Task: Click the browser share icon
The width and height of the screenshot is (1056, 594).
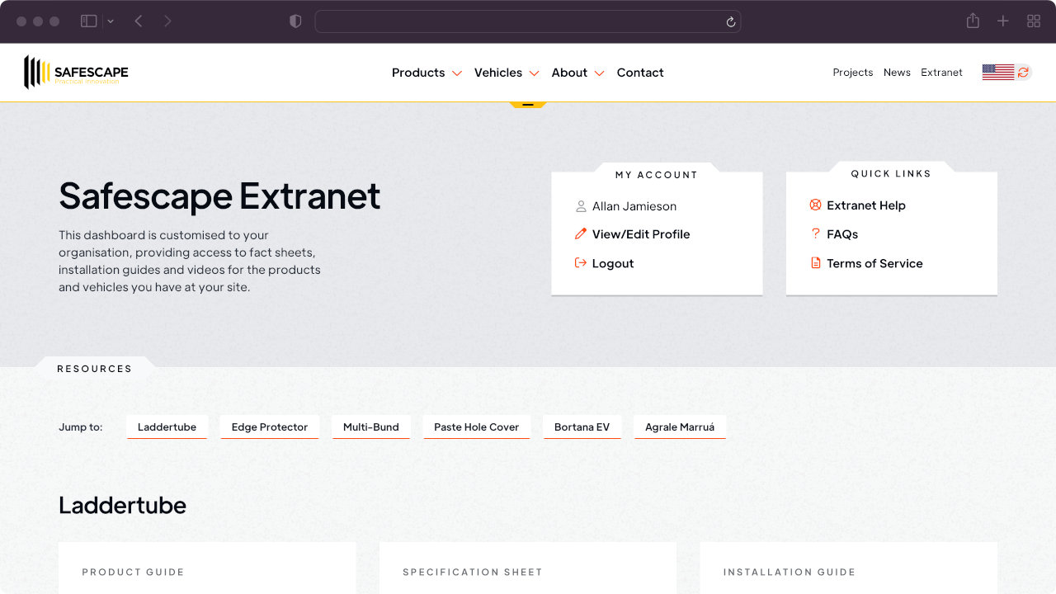Action: [973, 21]
